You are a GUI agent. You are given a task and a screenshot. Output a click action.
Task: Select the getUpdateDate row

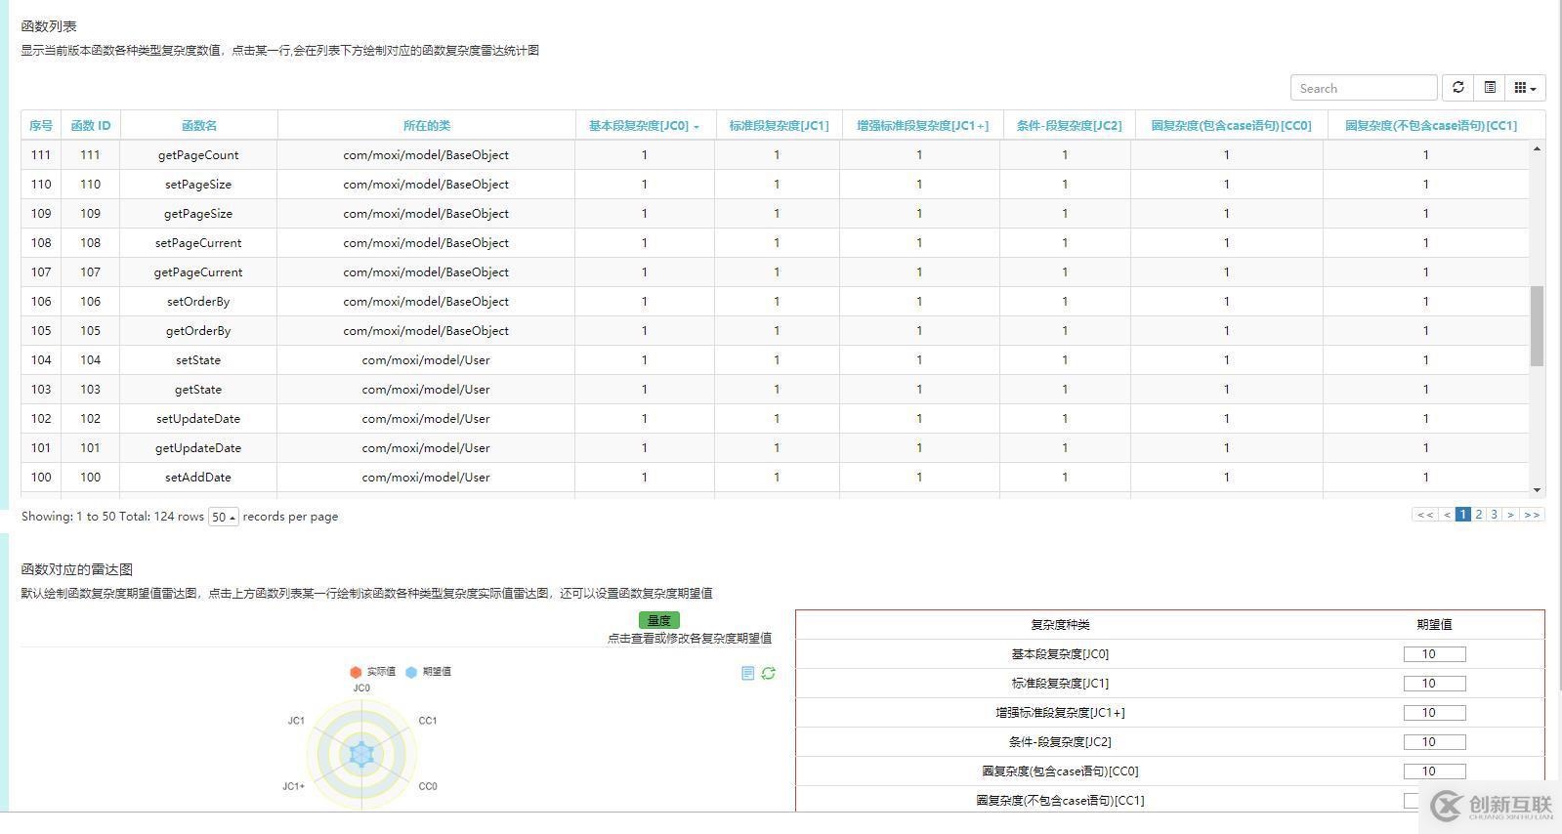[x=775, y=447]
